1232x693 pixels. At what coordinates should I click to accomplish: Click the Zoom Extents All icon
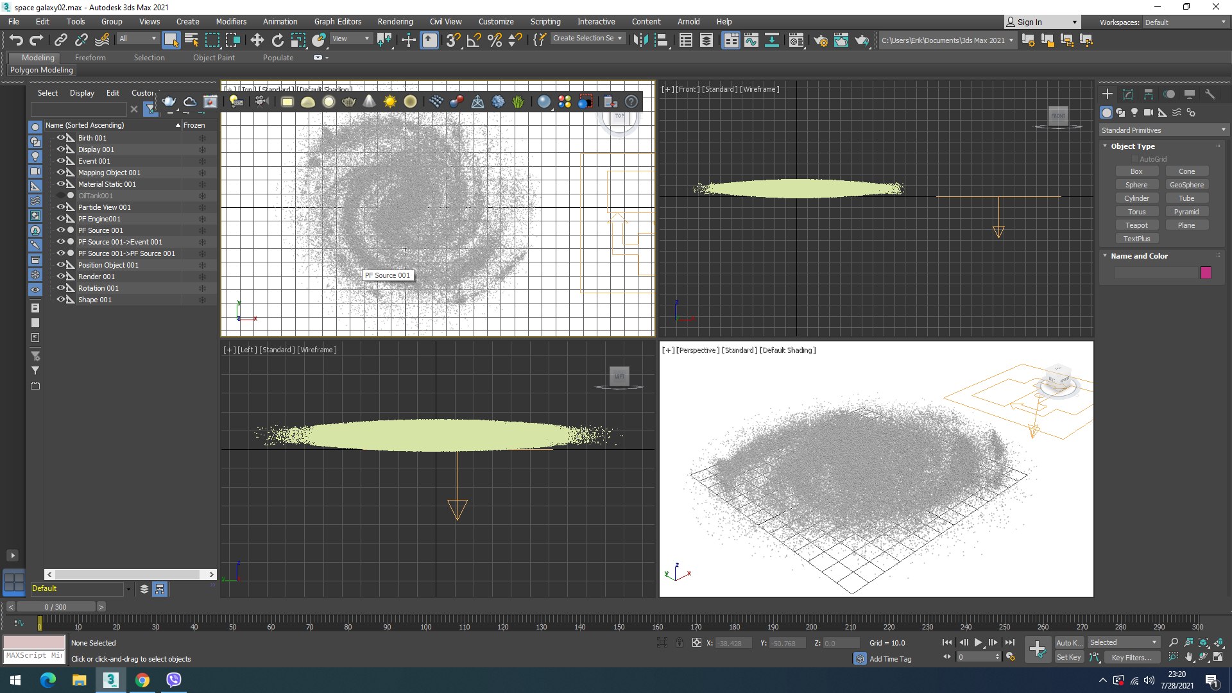tap(1219, 642)
